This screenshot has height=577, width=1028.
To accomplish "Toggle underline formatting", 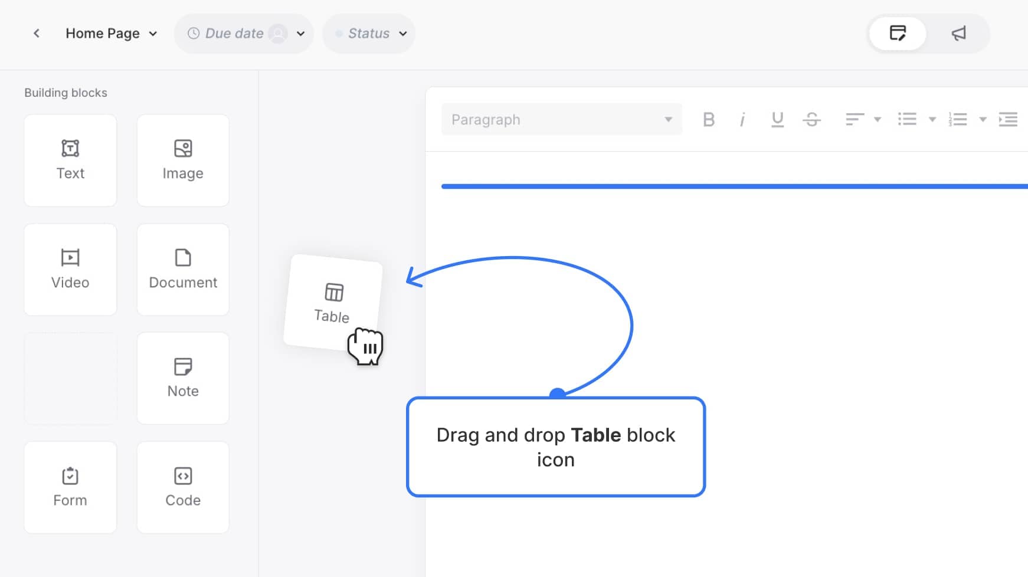I will pyautogui.click(x=777, y=120).
